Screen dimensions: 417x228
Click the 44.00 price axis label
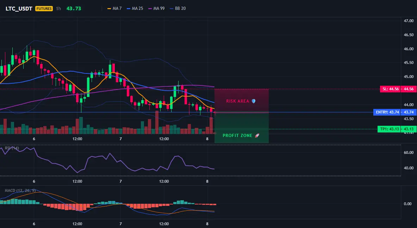pyautogui.click(x=409, y=105)
